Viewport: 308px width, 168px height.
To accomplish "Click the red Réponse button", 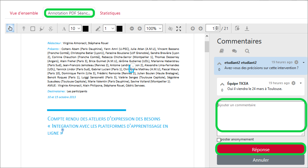I will (260, 149).
